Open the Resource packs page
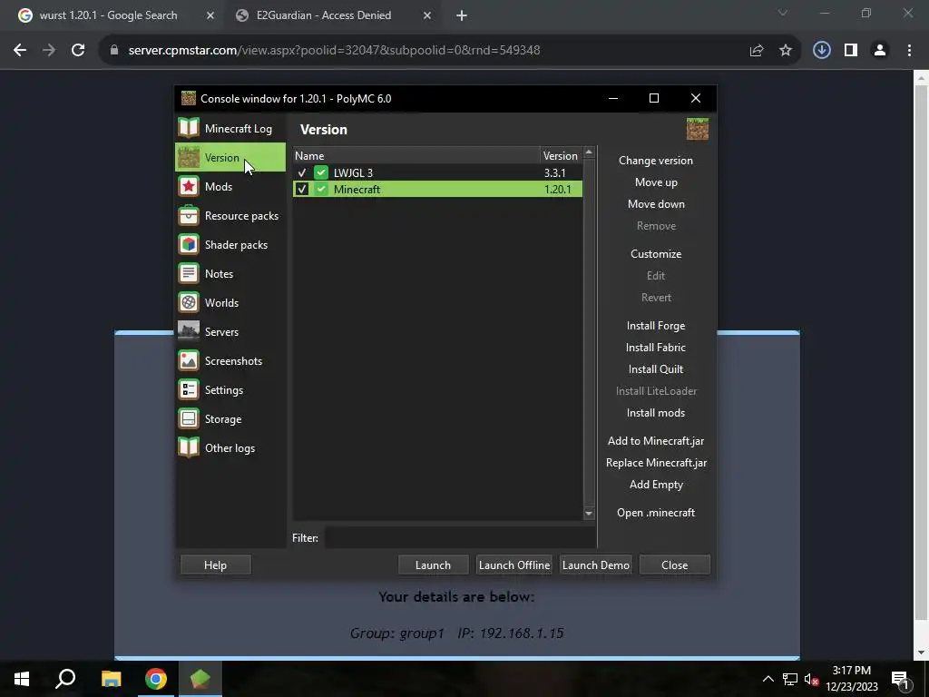 point(230,215)
